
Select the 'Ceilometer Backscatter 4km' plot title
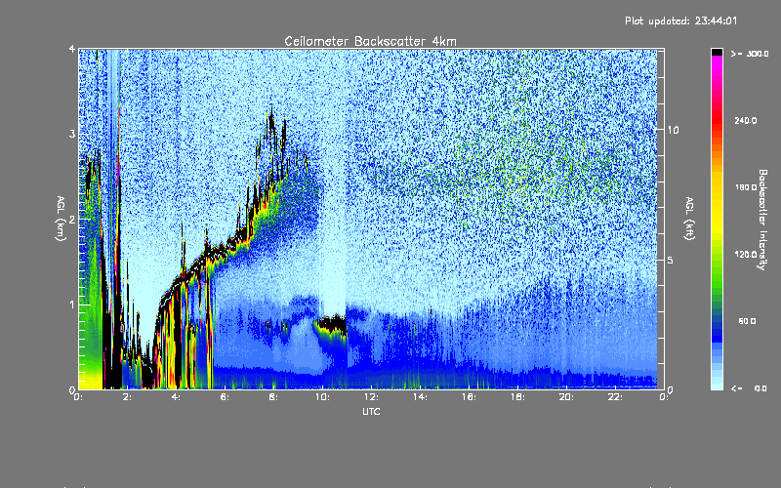pyautogui.click(x=370, y=41)
